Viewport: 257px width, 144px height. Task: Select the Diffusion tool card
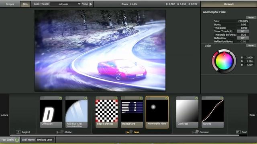[51, 112]
